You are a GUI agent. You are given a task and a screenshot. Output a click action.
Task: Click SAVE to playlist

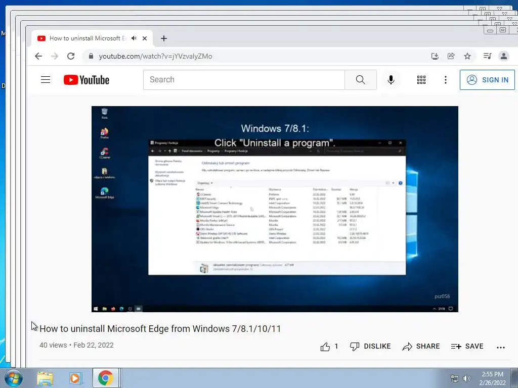click(467, 347)
